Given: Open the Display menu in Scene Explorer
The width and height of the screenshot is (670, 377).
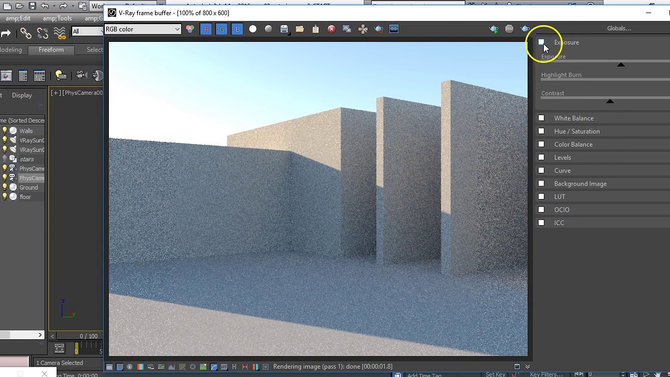Looking at the screenshot, I should (22, 95).
